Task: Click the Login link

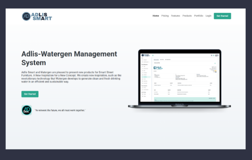Action: click(x=208, y=16)
